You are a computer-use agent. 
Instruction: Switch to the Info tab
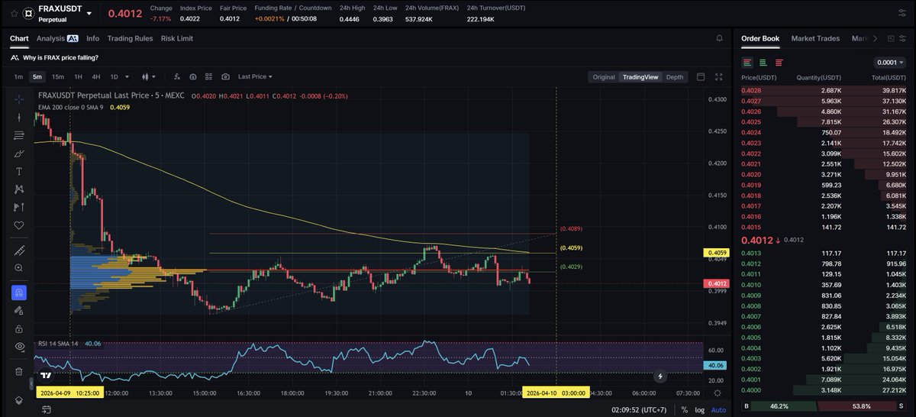pyautogui.click(x=92, y=38)
